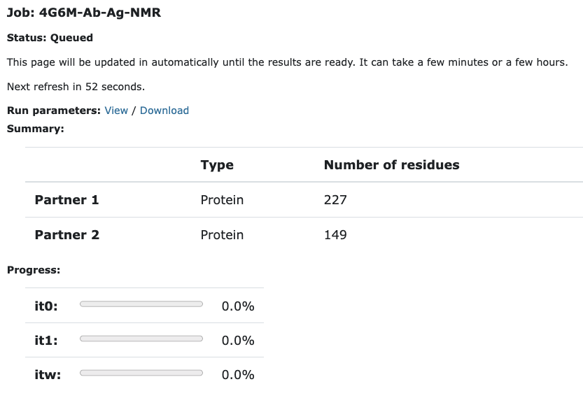Image resolution: width=583 pixels, height=398 pixels.
Task: Click the Progress section heading
Action: (x=34, y=270)
